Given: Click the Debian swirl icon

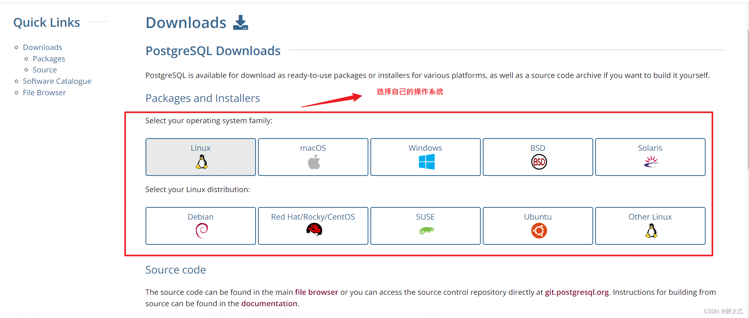Looking at the screenshot, I should coord(202,231).
